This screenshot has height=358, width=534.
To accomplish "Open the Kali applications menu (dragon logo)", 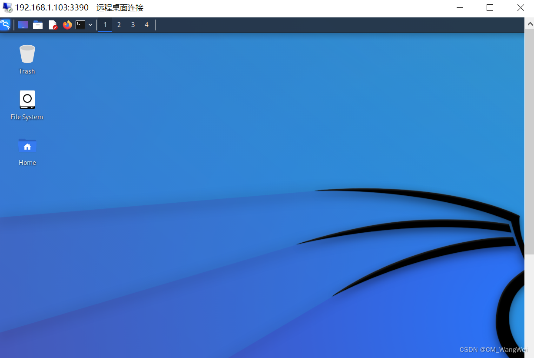I will coord(5,25).
